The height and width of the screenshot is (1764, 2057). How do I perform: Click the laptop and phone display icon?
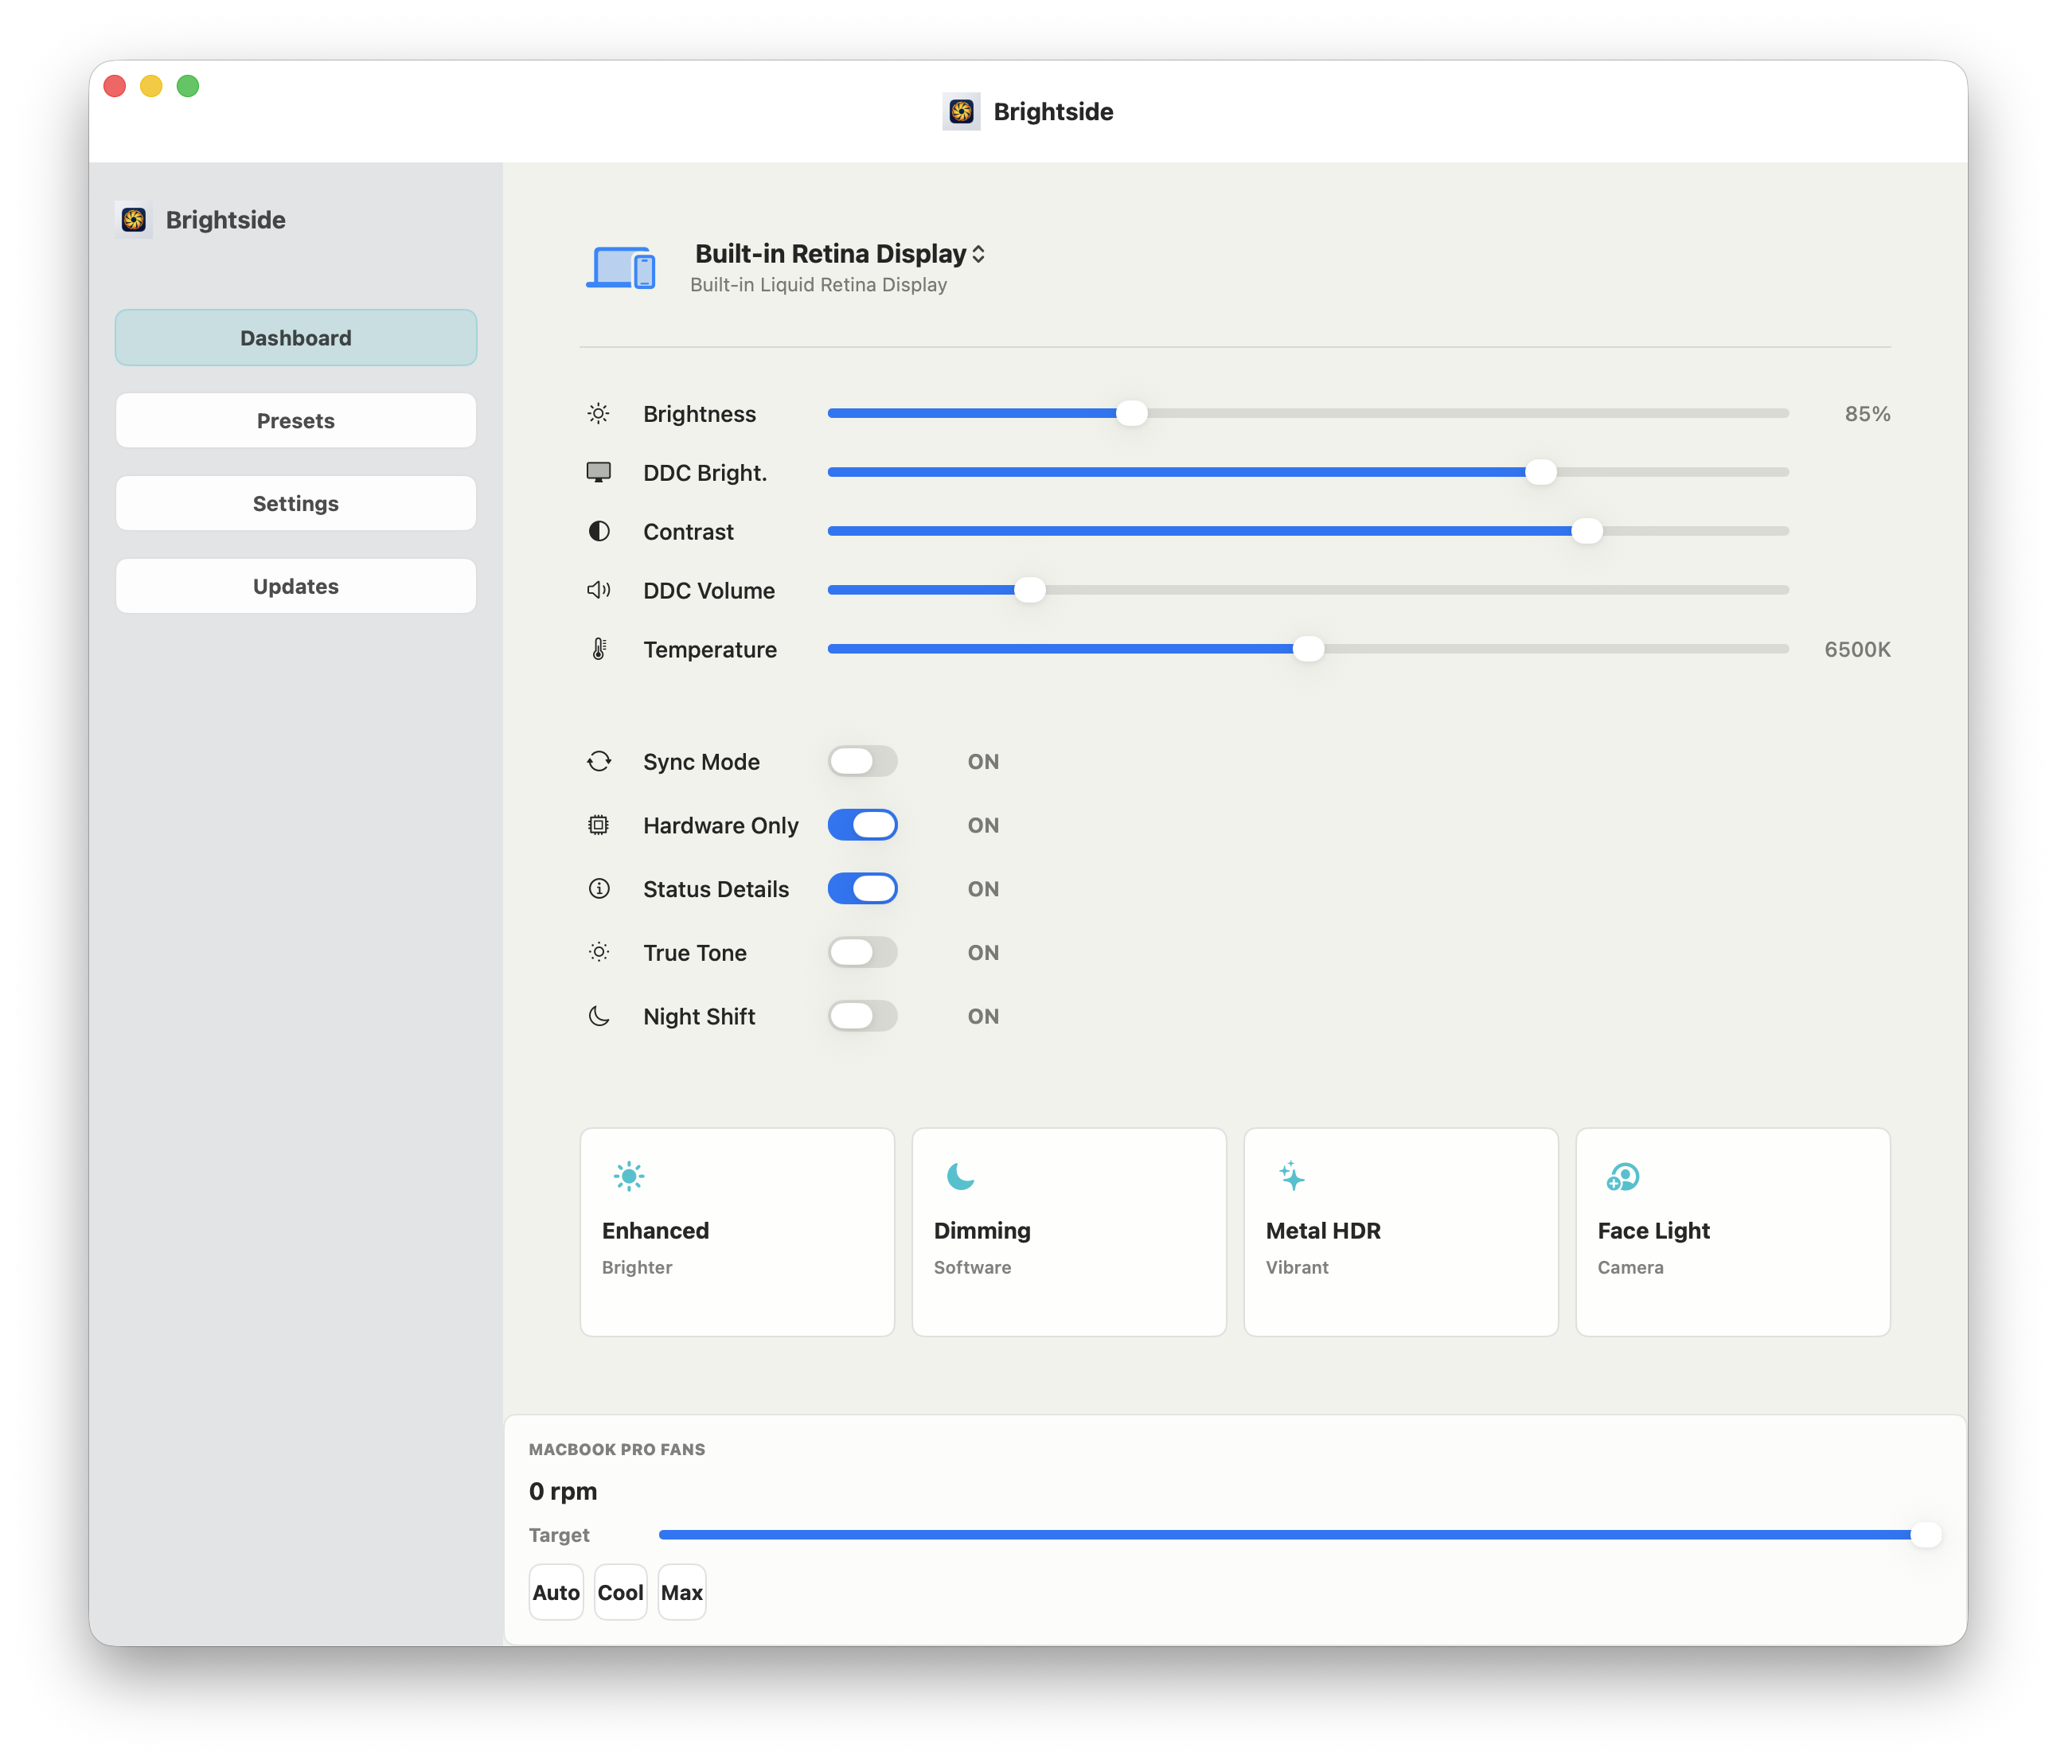point(620,267)
